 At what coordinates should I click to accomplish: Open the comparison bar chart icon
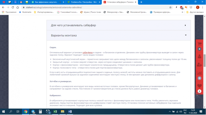199,73
